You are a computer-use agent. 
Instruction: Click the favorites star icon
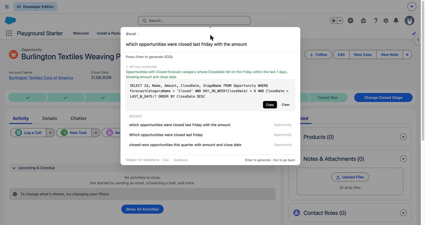(334, 21)
